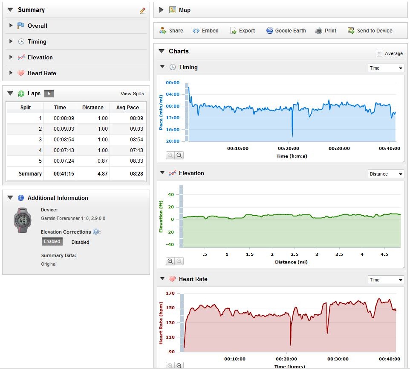Click the Garmin Forerunner device thumbnail

click(23, 220)
